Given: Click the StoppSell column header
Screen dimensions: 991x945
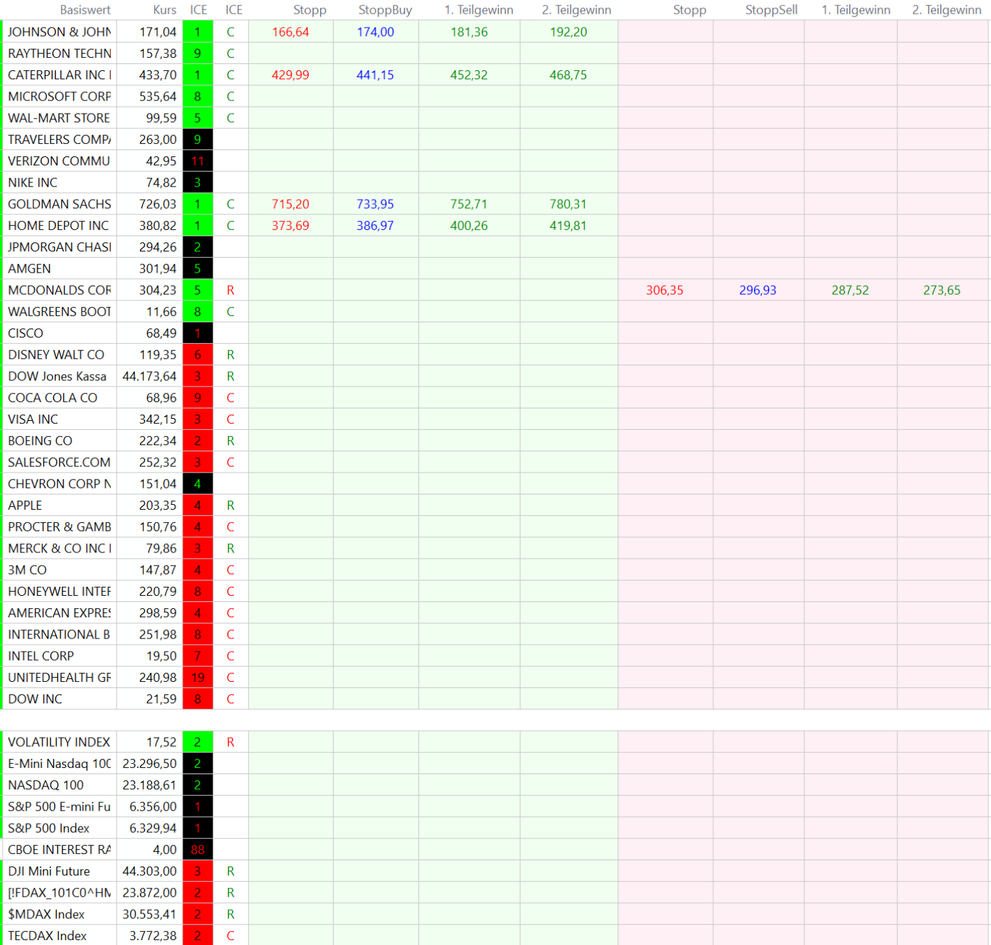Looking at the screenshot, I should pyautogui.click(x=770, y=10).
